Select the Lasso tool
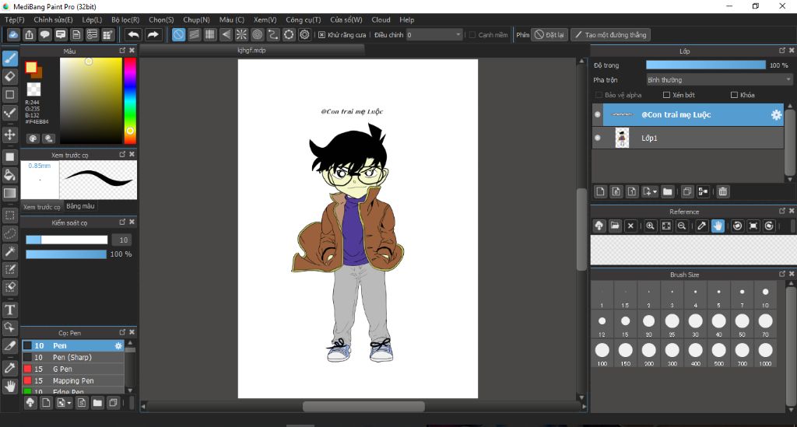 coord(9,233)
